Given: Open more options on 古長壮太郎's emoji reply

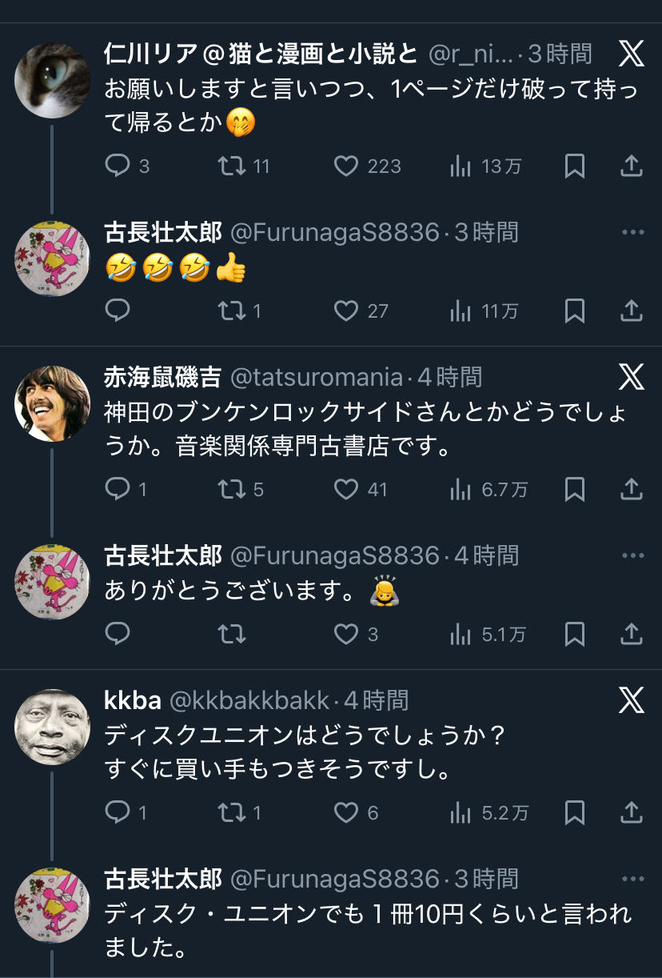Looking at the screenshot, I should tap(632, 233).
